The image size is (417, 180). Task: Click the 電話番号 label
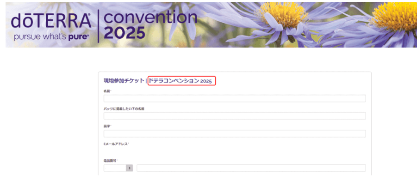110,161
